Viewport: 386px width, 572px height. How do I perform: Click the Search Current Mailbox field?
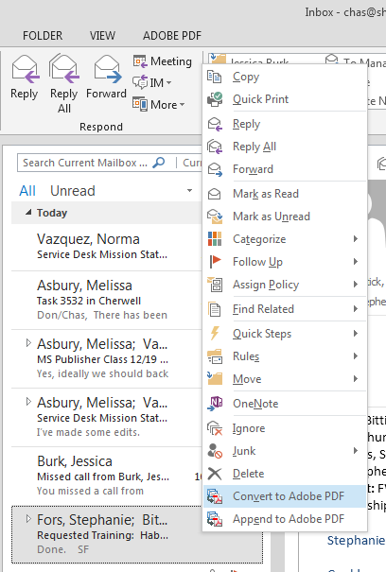(x=86, y=163)
